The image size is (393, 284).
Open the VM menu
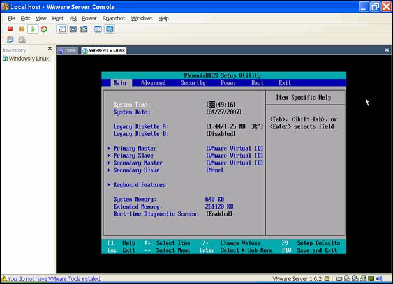(x=73, y=19)
